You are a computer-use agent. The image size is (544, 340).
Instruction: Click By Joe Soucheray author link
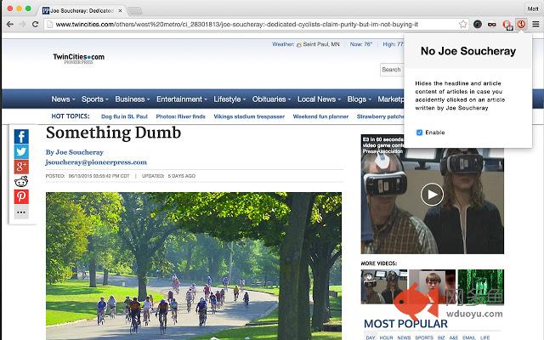click(75, 152)
